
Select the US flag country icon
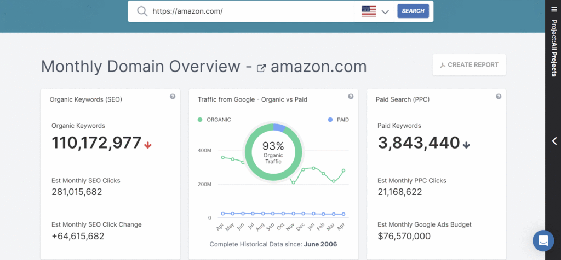(x=369, y=11)
